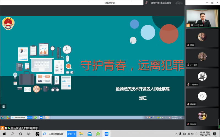
Task: Open the Mail app in taskbar
Action: click(89, 134)
